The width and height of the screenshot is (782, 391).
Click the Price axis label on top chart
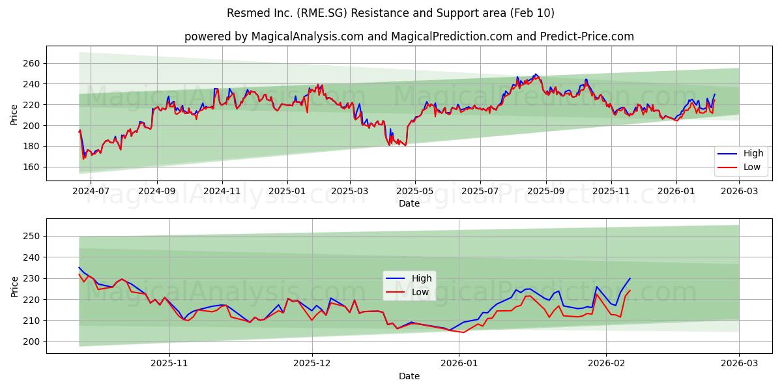14,113
